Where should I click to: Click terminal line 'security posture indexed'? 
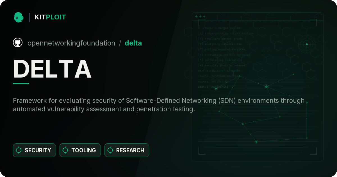[x=222, y=65]
